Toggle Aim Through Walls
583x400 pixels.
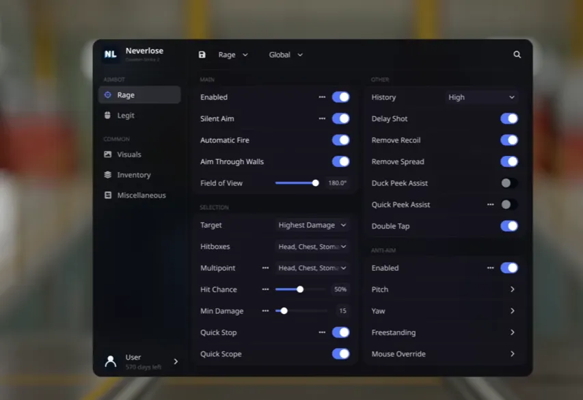pyautogui.click(x=340, y=161)
